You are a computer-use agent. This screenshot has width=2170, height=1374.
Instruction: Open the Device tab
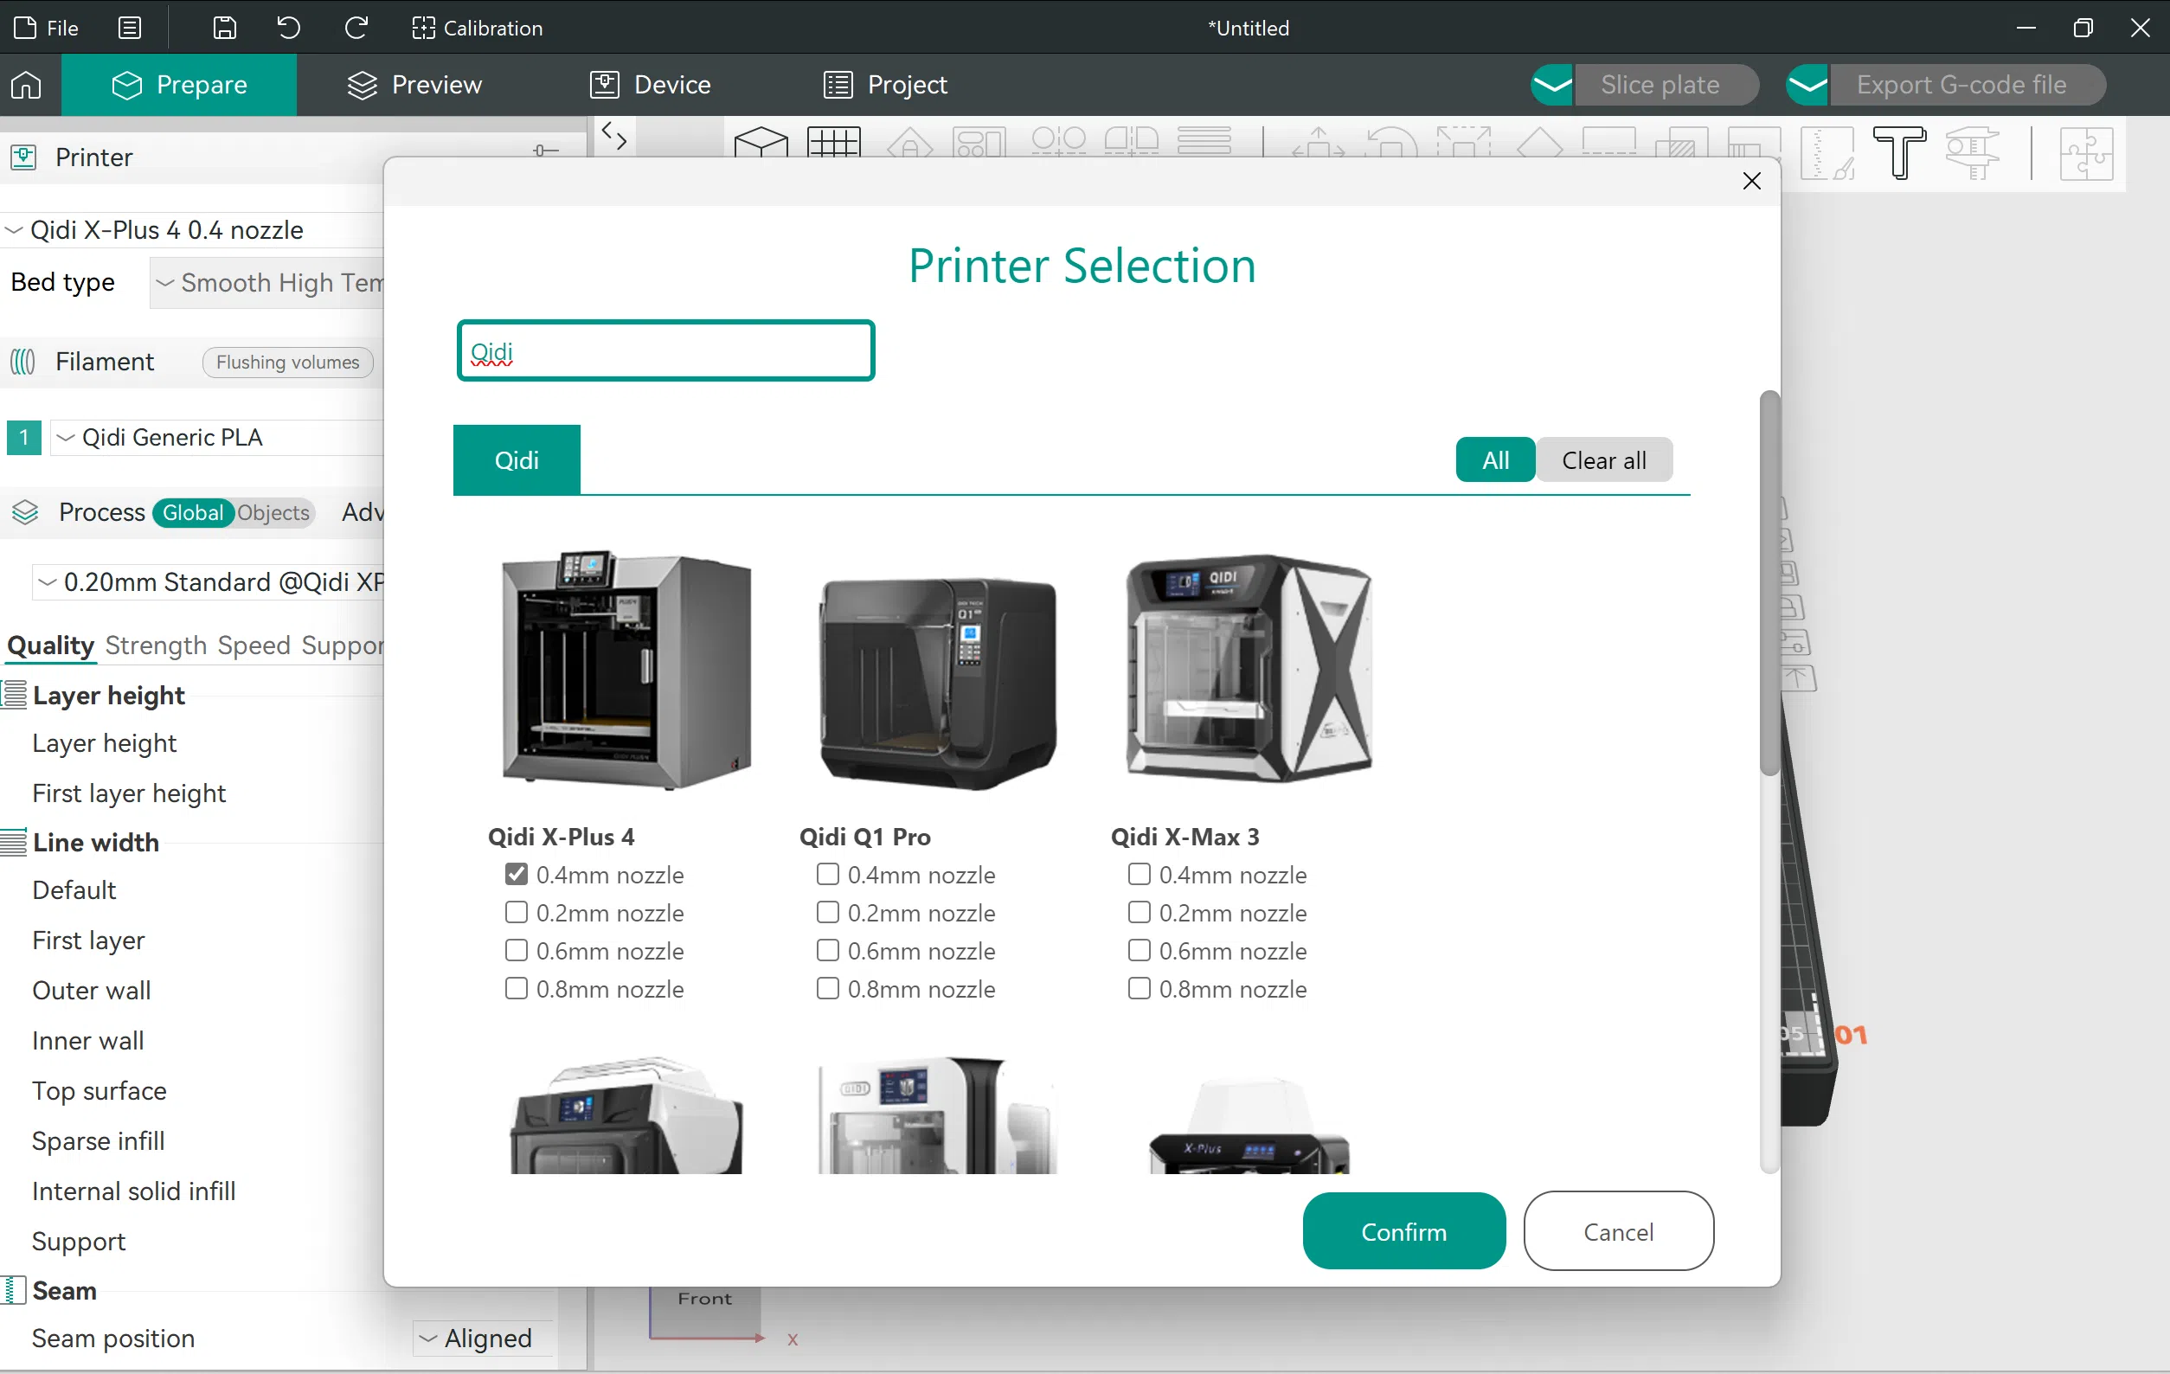click(650, 85)
